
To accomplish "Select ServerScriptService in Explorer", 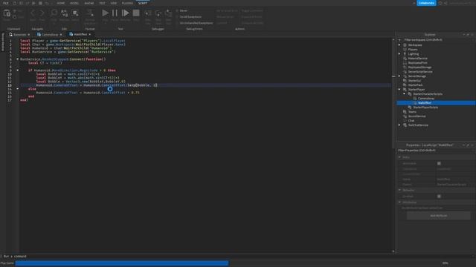I will point(420,72).
